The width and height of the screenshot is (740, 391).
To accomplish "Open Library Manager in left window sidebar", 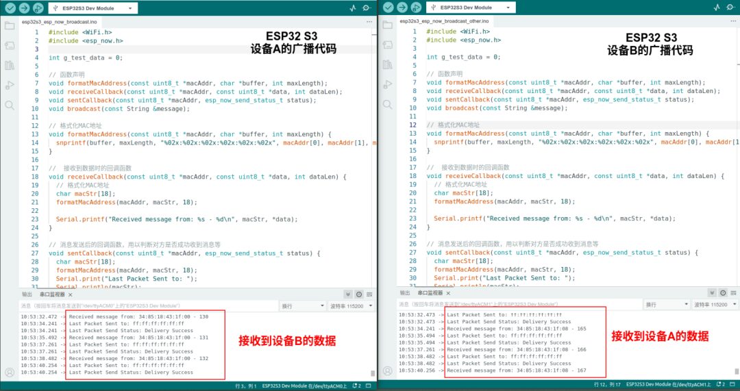I will [10, 66].
